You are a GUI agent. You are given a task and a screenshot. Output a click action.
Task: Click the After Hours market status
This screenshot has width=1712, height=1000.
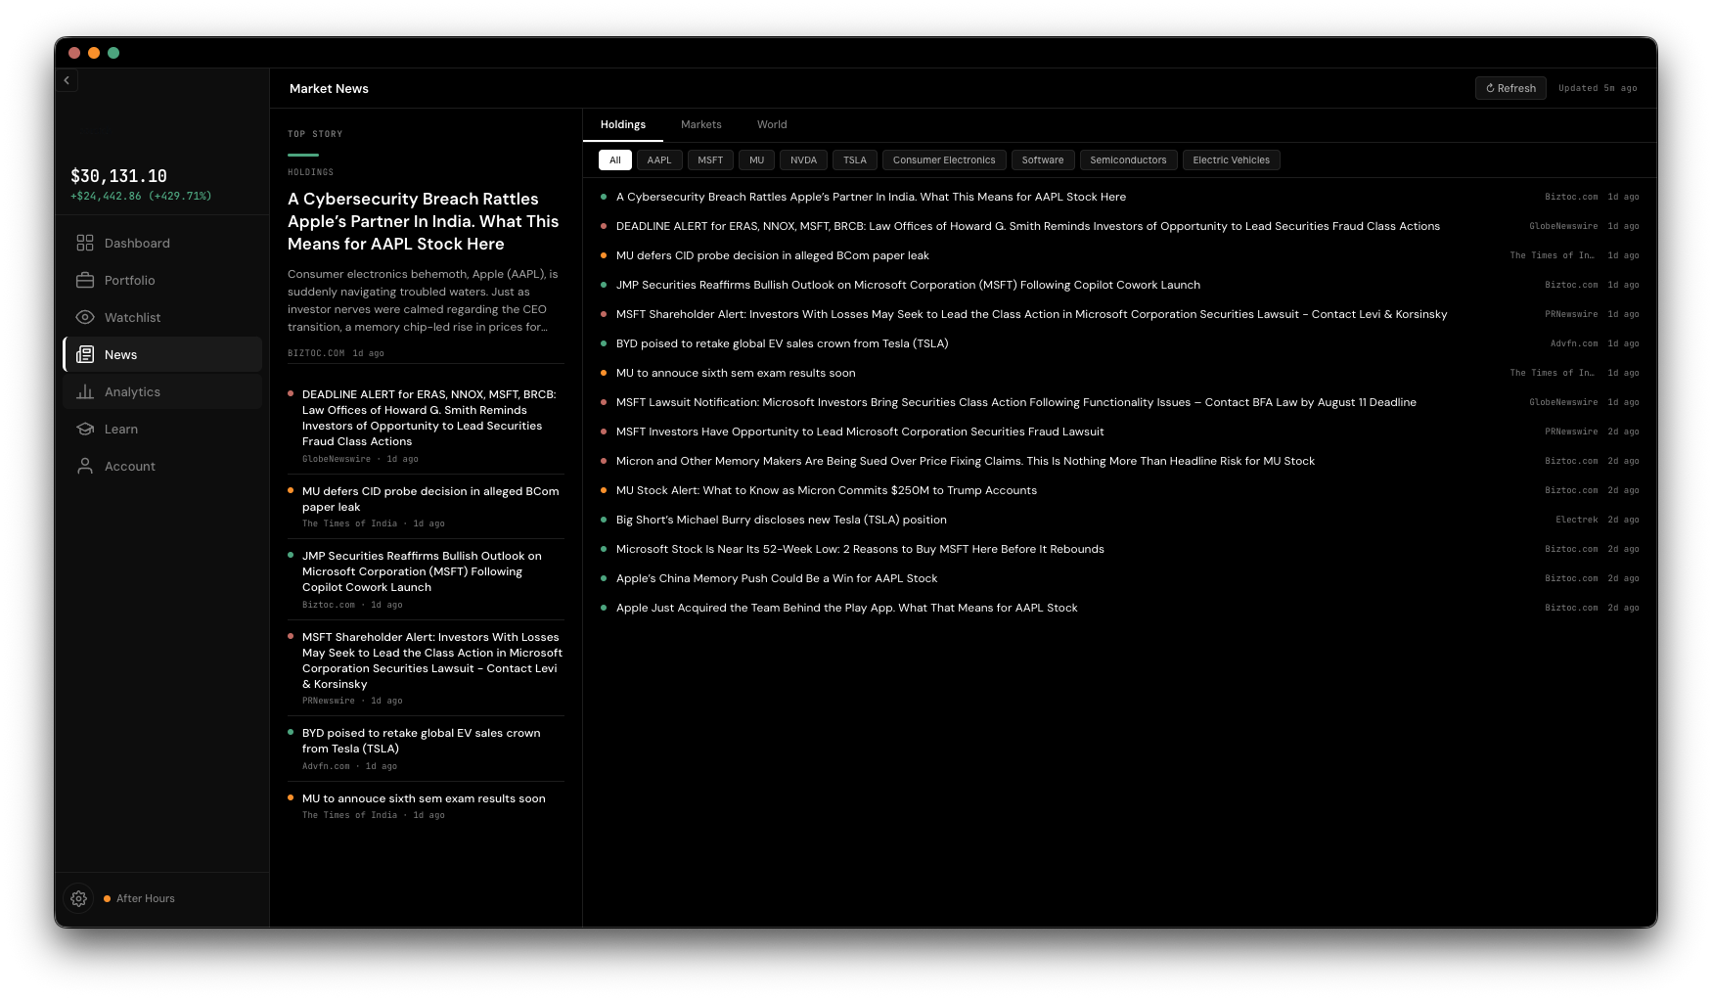pyautogui.click(x=139, y=898)
